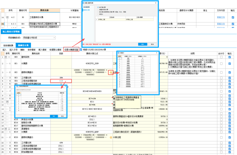Collapse the 建构筑物 KC0 tree node
Viewport: 237px width, 155px height.
coord(5,57)
